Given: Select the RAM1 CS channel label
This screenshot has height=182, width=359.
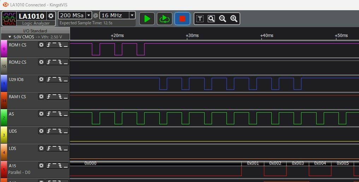Looking at the screenshot, I should [17, 96].
